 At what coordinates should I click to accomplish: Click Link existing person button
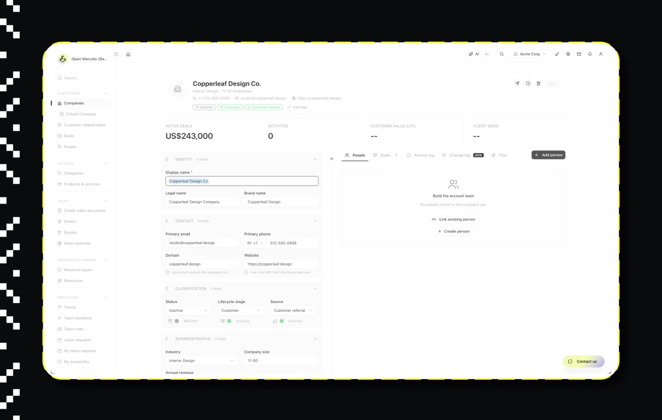point(453,219)
